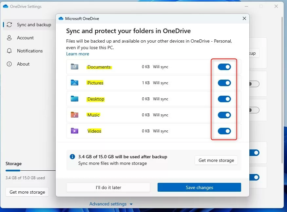Select the Pictures folder name

[95, 83]
